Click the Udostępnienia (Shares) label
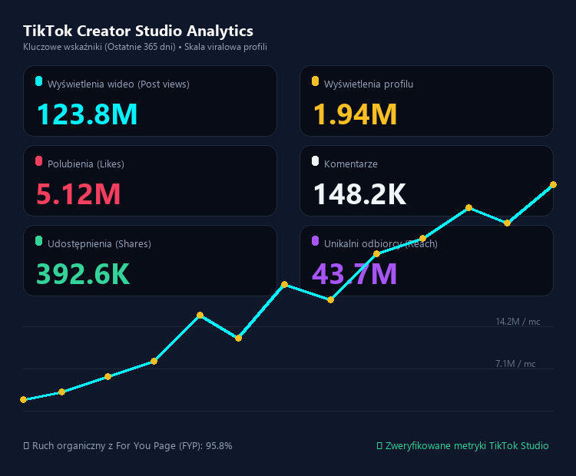This screenshot has width=576, height=476. click(x=100, y=244)
